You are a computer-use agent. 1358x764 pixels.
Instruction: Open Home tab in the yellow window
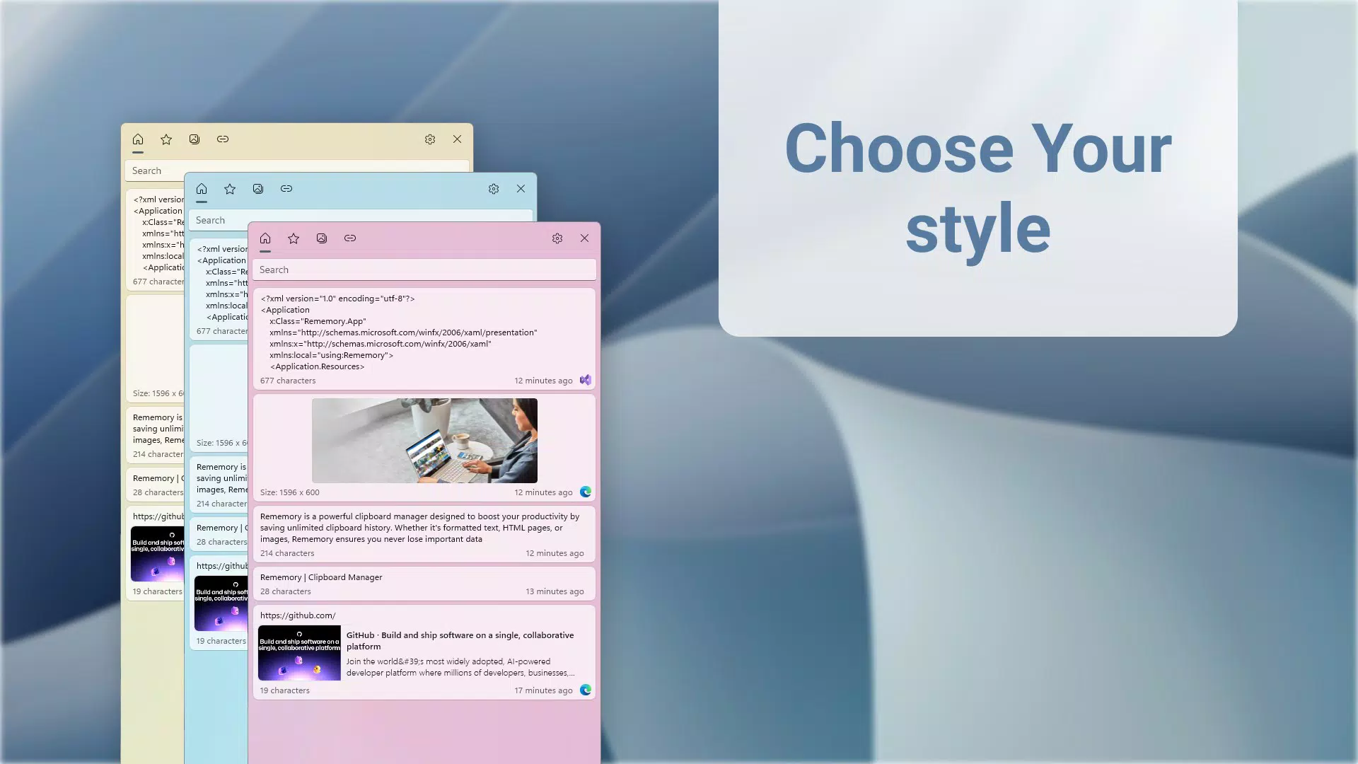[x=138, y=139]
